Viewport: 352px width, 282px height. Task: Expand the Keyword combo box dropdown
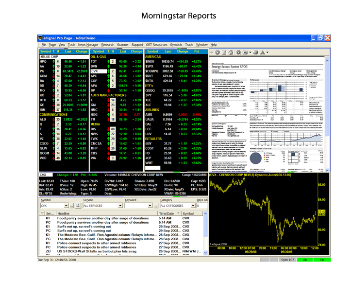(x=150, y=206)
